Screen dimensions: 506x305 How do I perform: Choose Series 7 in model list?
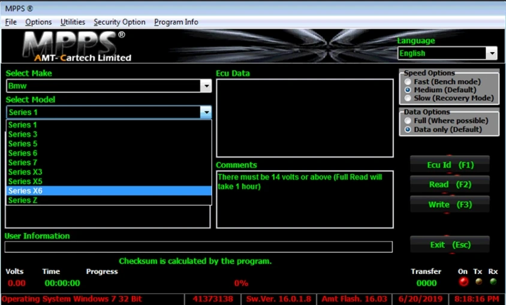(x=109, y=162)
